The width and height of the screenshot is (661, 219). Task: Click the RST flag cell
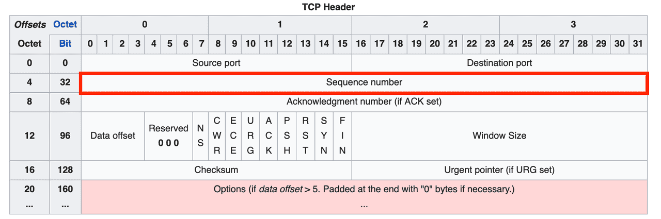click(x=306, y=136)
